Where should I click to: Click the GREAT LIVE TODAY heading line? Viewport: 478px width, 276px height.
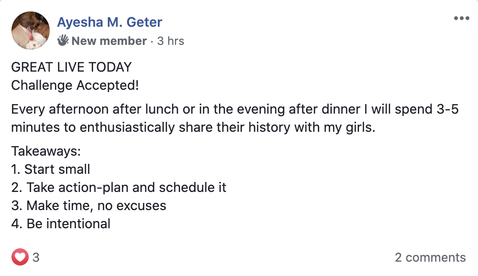tap(71, 67)
